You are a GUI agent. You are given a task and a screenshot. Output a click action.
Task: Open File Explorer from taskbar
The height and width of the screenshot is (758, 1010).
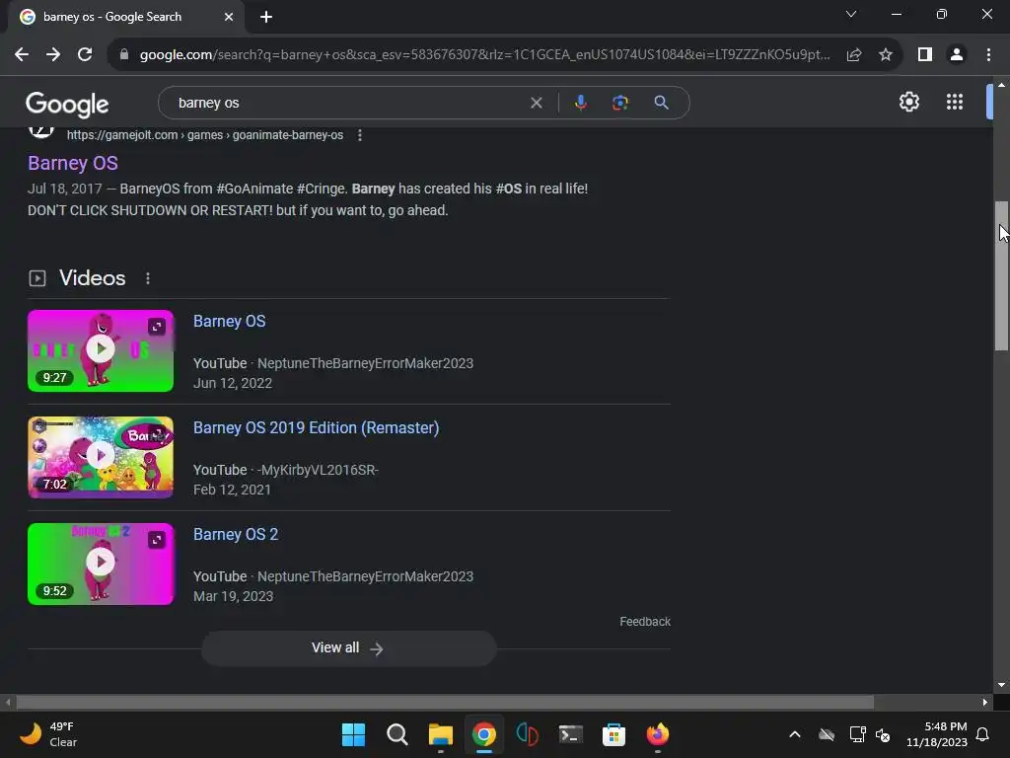(441, 734)
